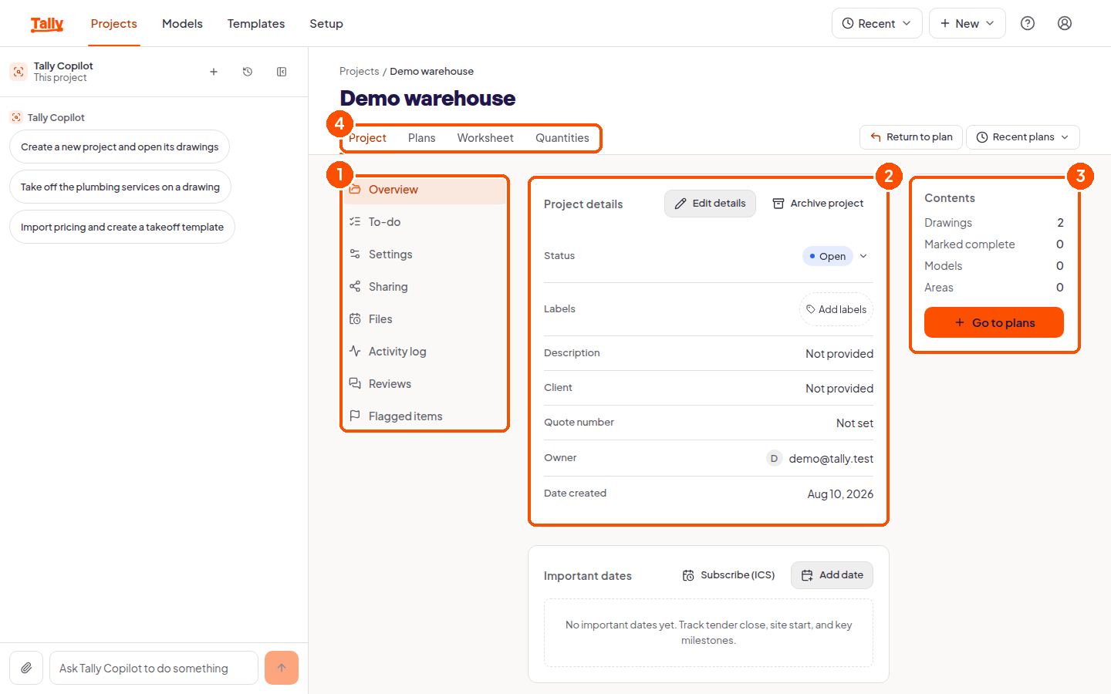1111x694 pixels.
Task: Click the Add date button
Action: pos(832,575)
